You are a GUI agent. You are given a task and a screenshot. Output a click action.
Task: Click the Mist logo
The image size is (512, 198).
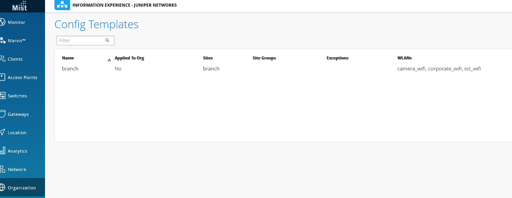[x=20, y=6]
